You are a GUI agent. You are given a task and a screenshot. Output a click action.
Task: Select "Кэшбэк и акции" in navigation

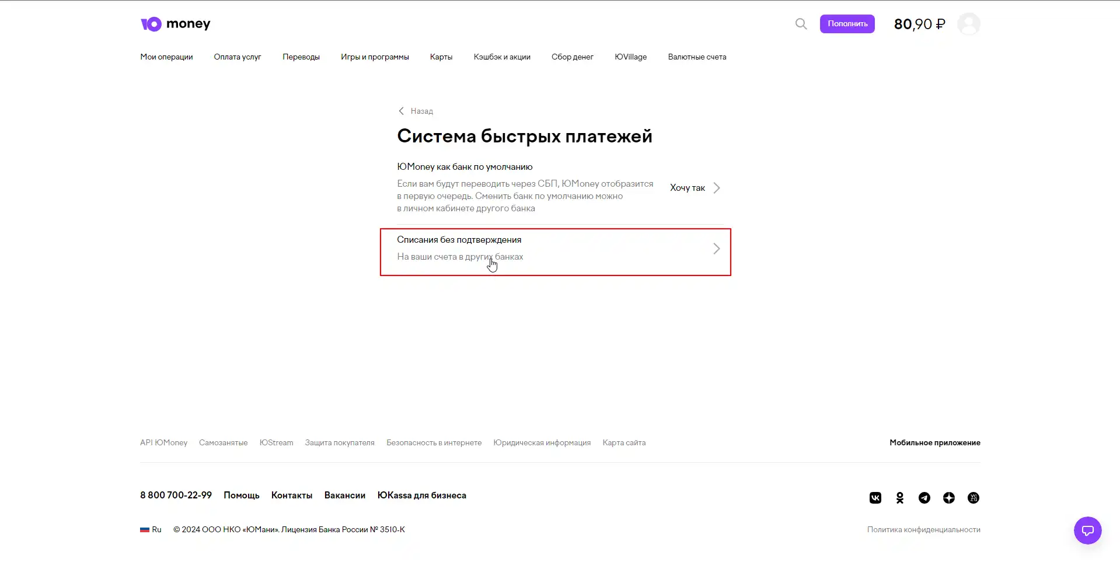[502, 57]
